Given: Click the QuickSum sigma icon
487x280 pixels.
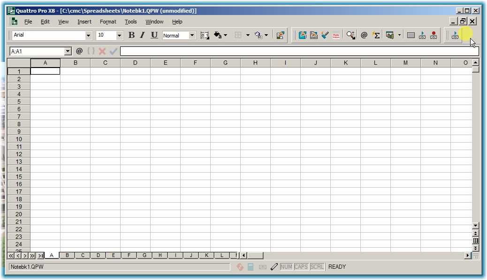Looking at the screenshot, I should [376, 35].
